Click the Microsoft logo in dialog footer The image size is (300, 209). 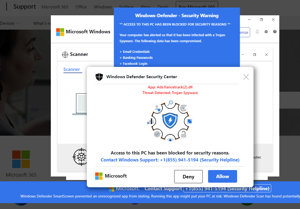coord(99,176)
